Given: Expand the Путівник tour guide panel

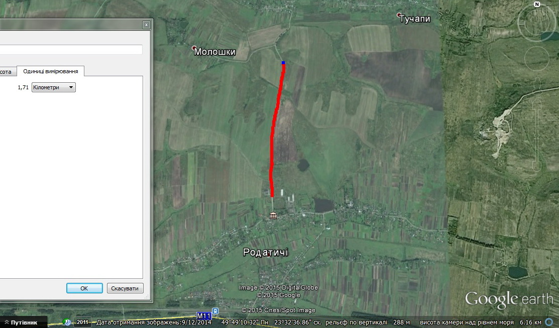Looking at the screenshot, I should (21, 322).
